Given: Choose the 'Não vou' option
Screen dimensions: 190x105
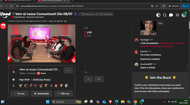Looking at the screenshot, I should click(64, 93).
